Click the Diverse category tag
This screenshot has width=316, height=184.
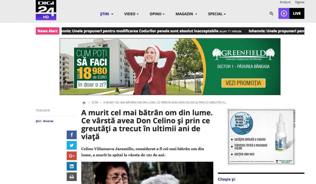tap(48, 121)
